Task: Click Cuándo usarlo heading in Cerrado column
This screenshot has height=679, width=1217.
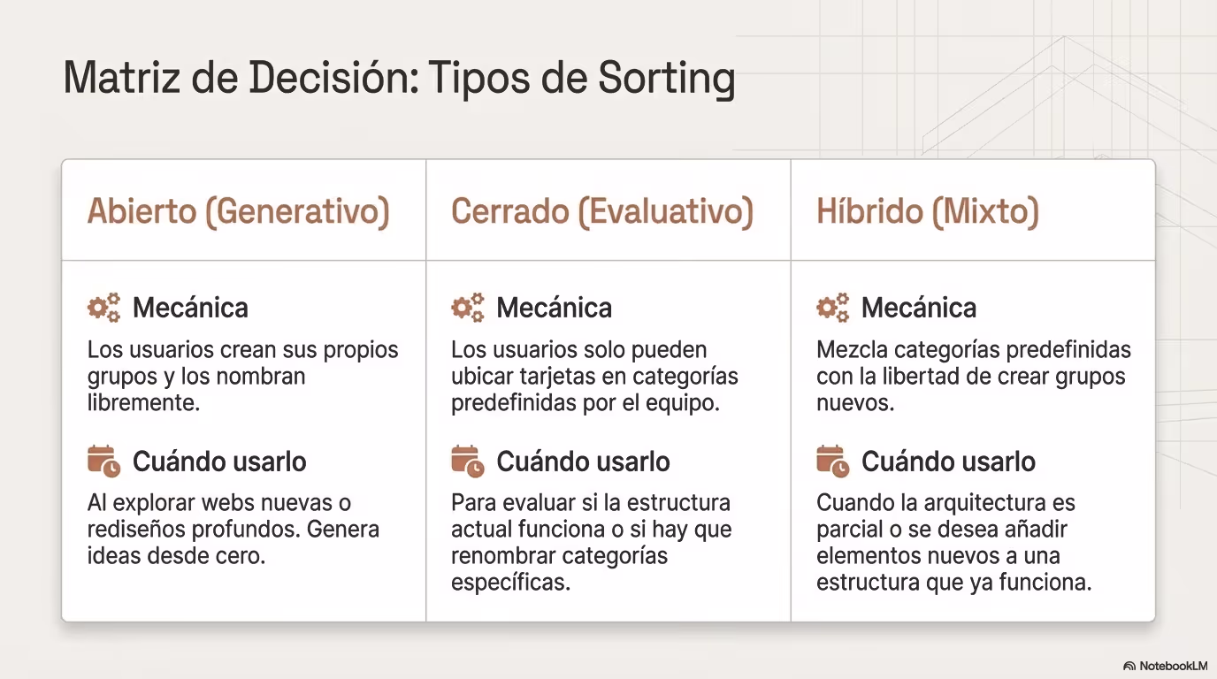Action: pos(583,462)
